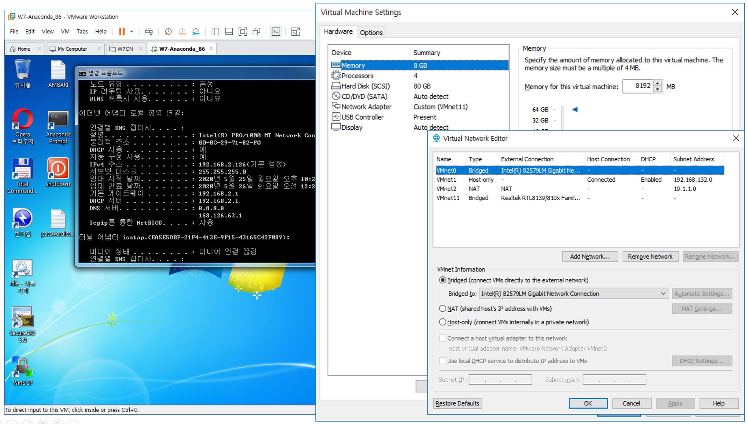Select the Anaconda Prompt desktop shortcut
The width and height of the screenshot is (748, 424).
pyautogui.click(x=58, y=127)
